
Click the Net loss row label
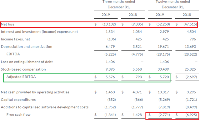pyautogui.click(x=8, y=24)
